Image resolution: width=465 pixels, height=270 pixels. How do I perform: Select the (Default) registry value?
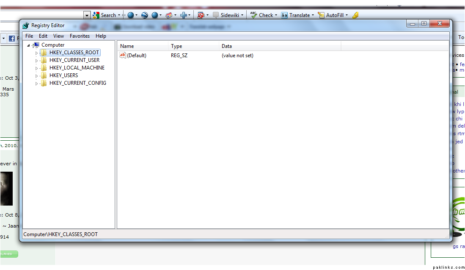tap(136, 56)
